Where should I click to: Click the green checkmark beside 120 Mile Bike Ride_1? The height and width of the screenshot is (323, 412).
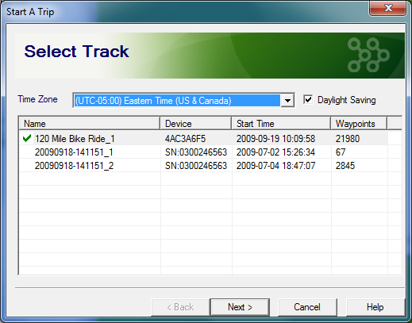tap(27, 138)
